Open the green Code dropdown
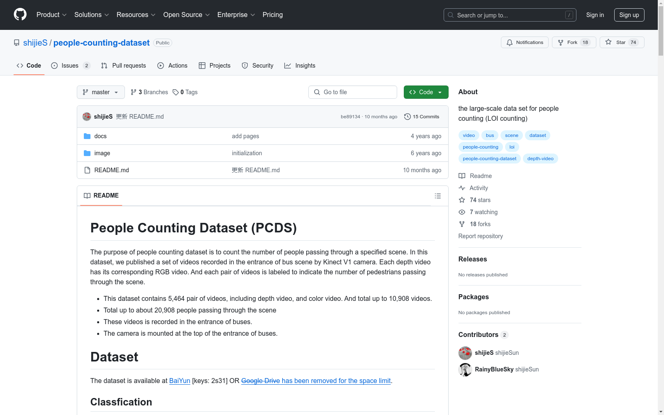The height and width of the screenshot is (415, 664). point(426,92)
